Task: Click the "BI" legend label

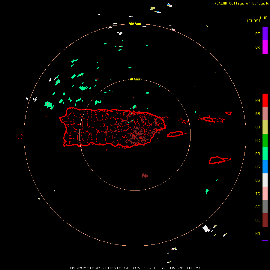Action: point(257,220)
